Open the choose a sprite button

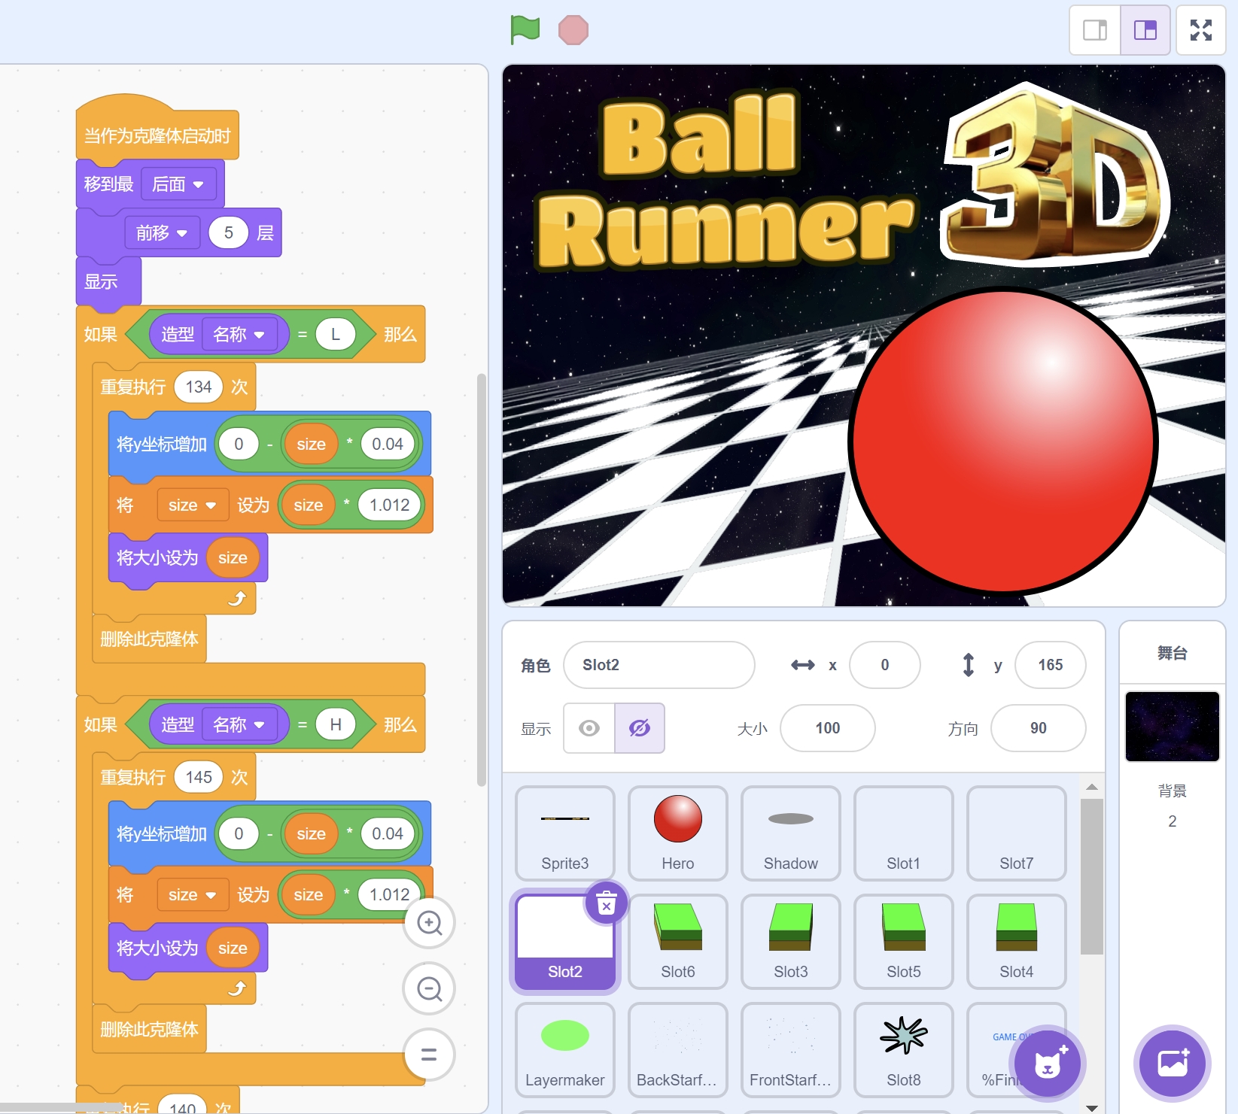pos(1047,1063)
